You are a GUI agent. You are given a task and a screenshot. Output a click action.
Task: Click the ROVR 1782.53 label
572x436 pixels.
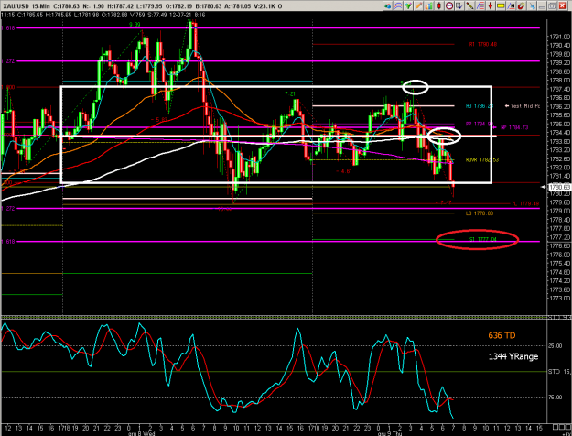[482, 159]
